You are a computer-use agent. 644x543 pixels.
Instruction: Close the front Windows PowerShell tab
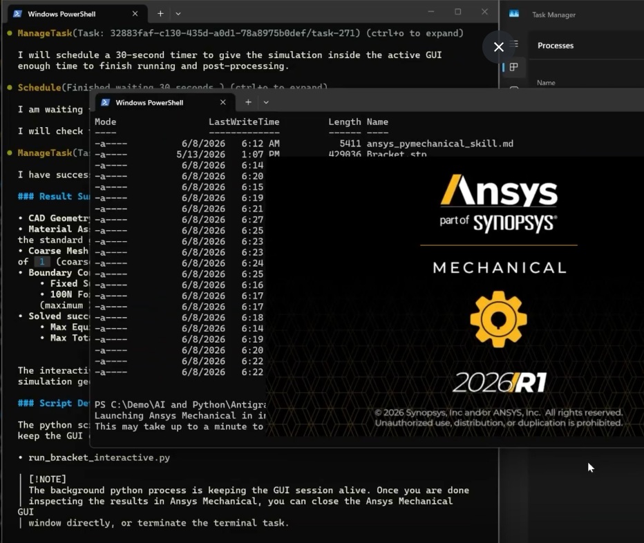[223, 102]
